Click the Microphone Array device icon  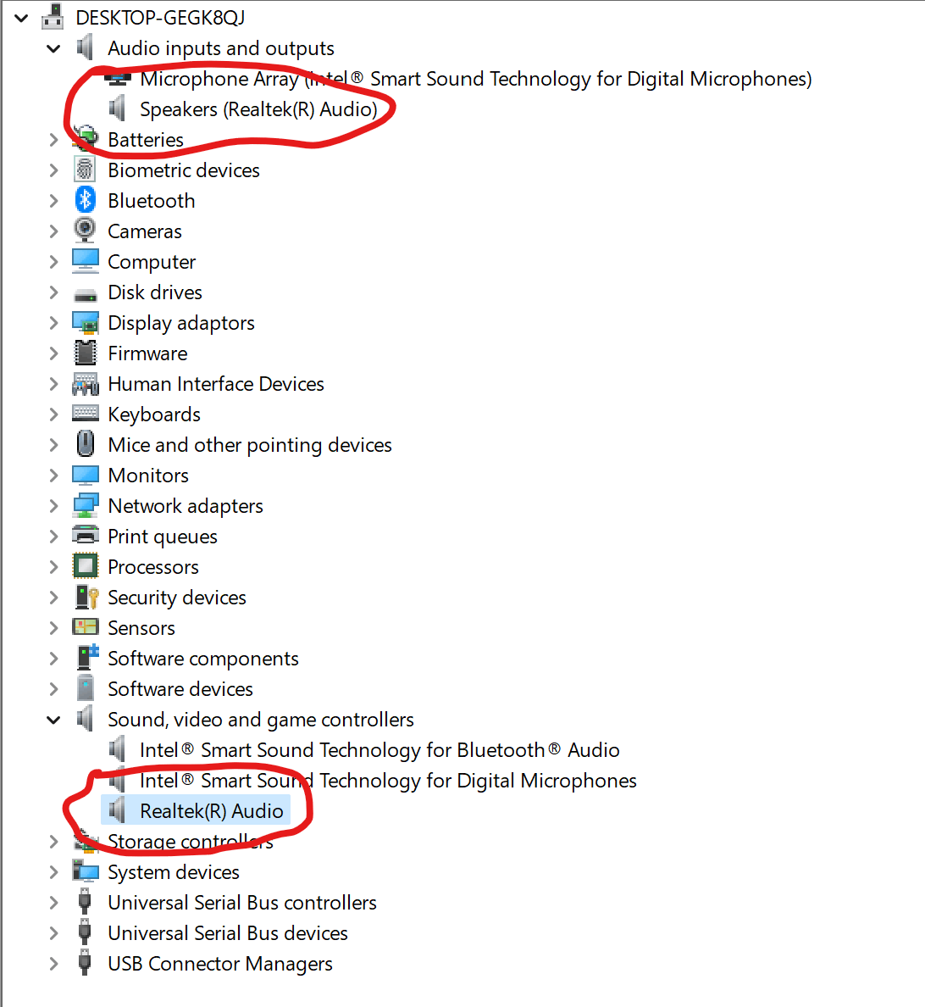(x=118, y=78)
